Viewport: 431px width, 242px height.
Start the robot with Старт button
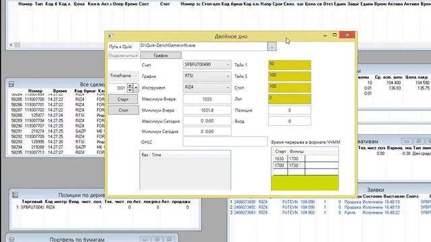123,99
